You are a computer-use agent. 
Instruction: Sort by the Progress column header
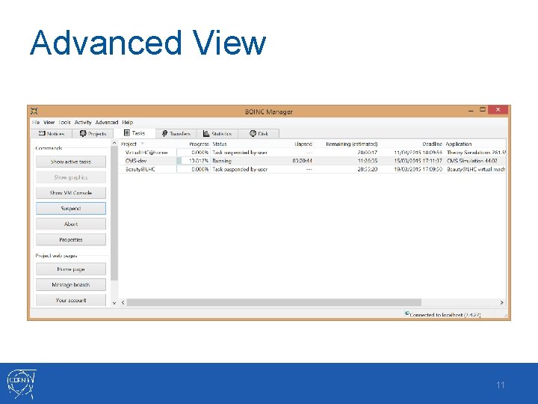(194, 144)
